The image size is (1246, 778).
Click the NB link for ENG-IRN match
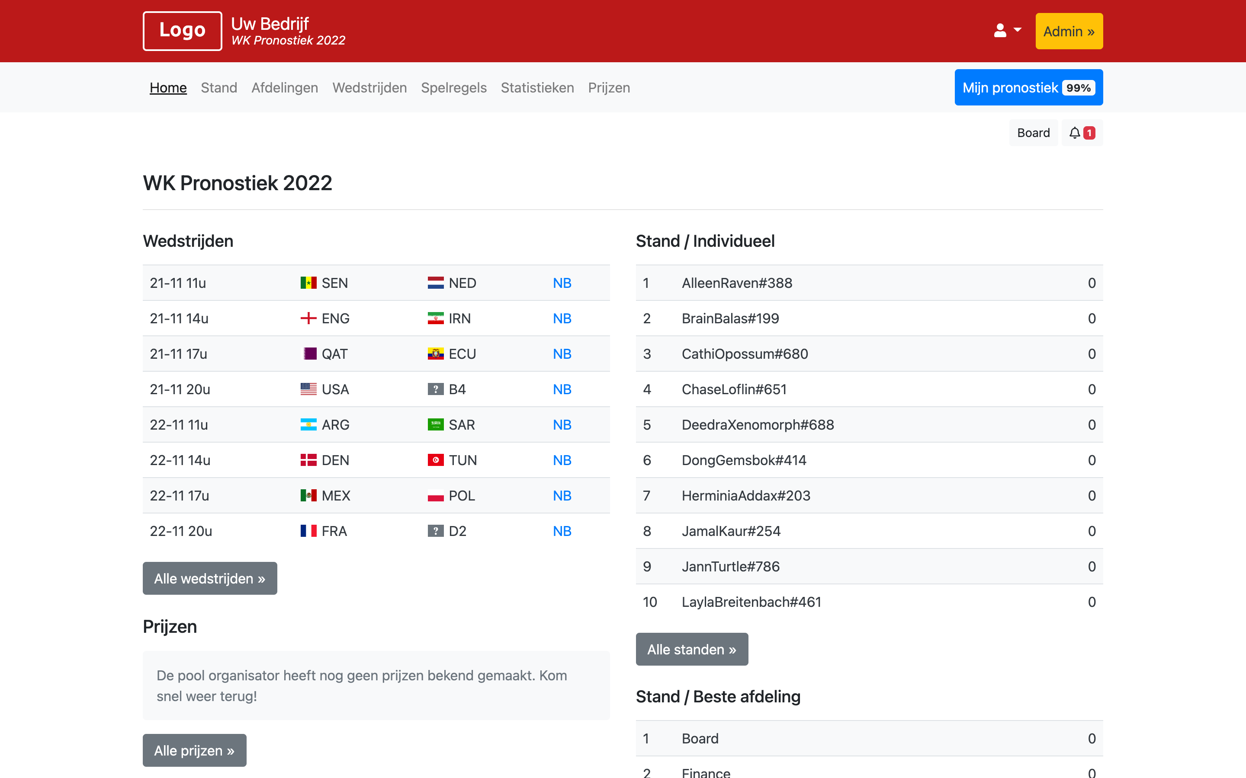(562, 319)
